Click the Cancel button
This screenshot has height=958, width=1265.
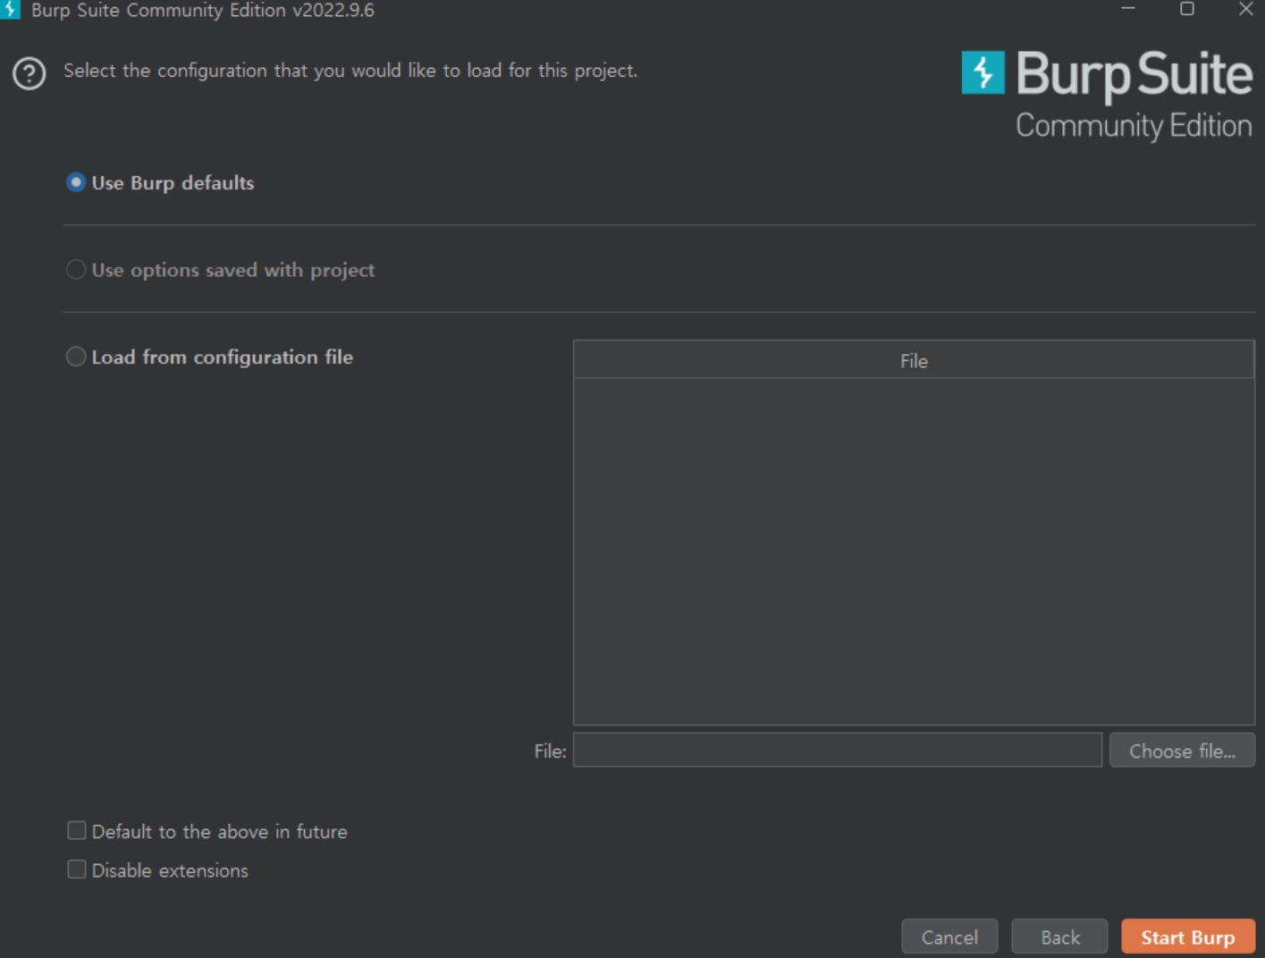pos(949,937)
